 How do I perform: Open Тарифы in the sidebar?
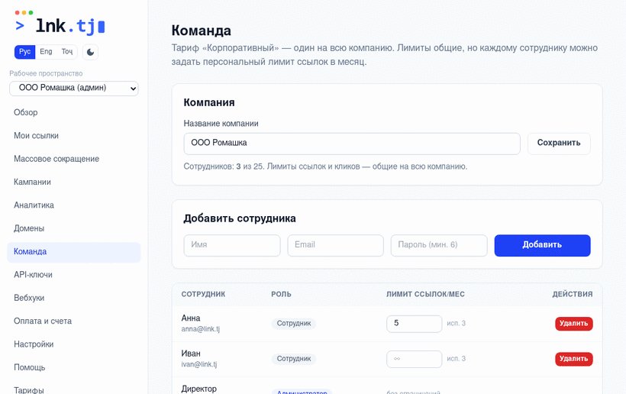click(74, 389)
